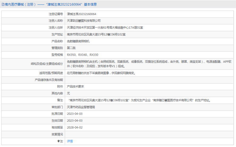The image size is (236, 147).
Task: Click the 产品技术要求 attachment text
Action: coord(75,86)
